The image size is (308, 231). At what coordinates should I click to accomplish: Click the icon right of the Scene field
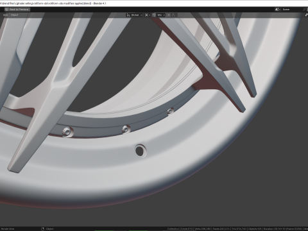(305, 10)
